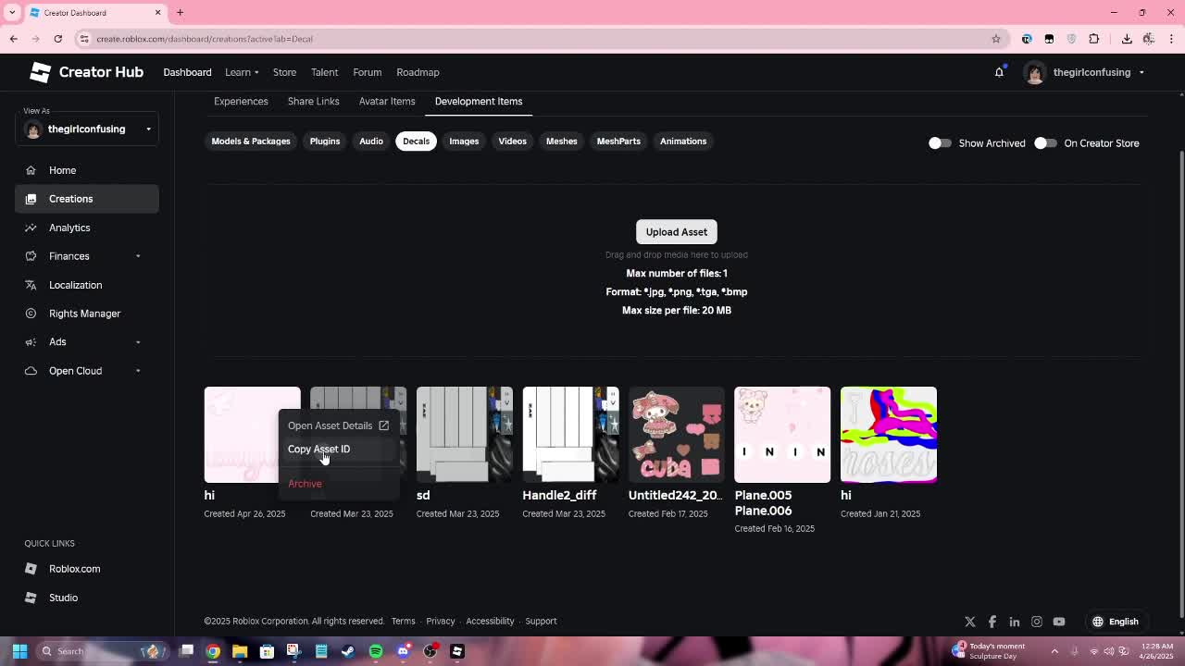
Task: Select the Analytics icon in the sidebar
Action: 29,228
